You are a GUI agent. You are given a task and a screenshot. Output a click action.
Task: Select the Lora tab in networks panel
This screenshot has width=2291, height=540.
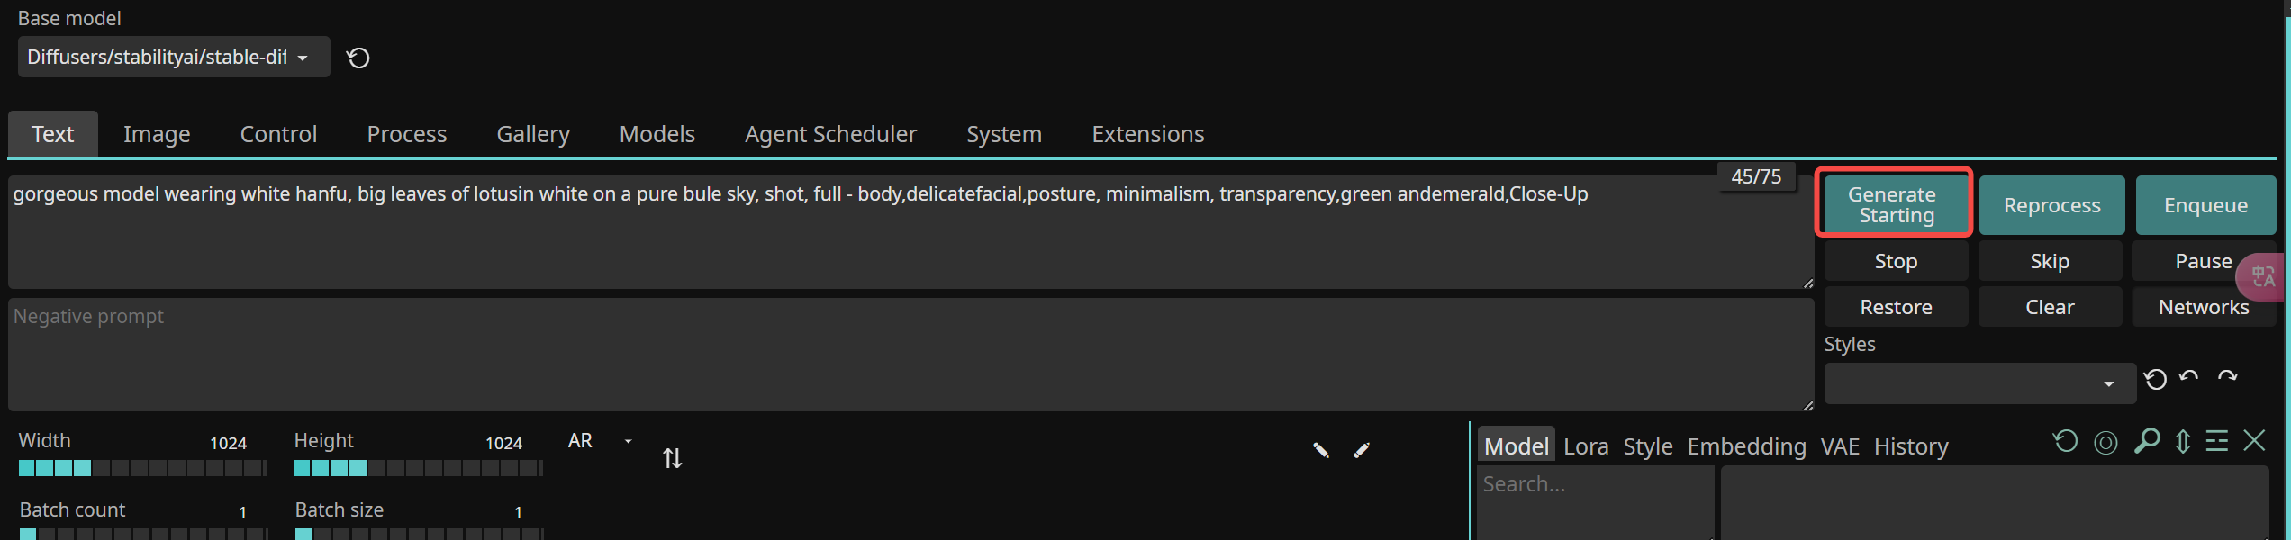tap(1586, 446)
